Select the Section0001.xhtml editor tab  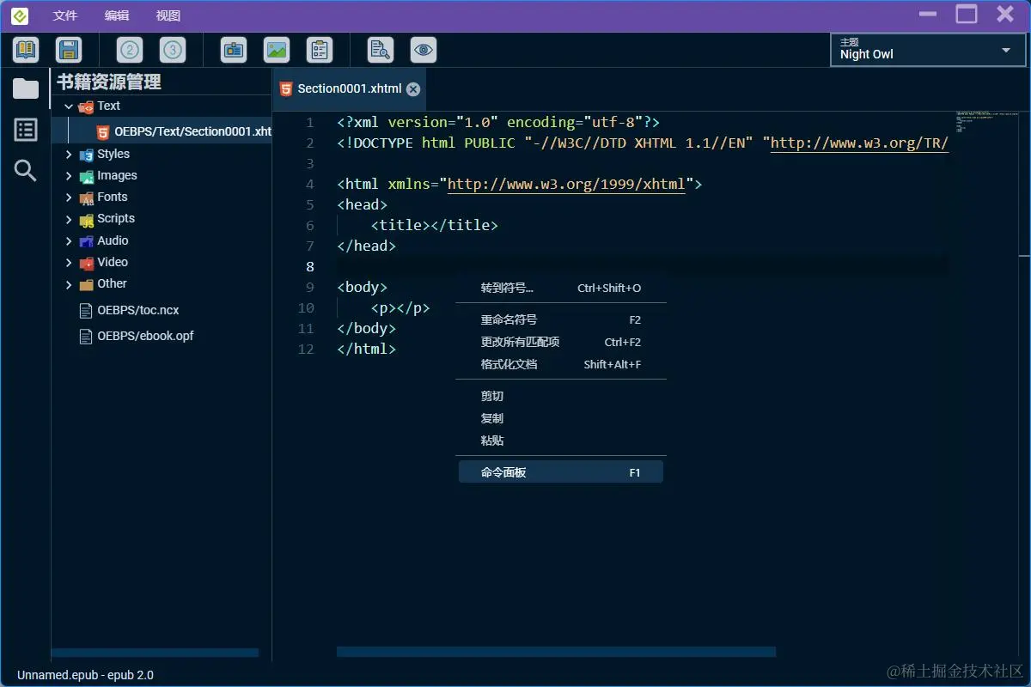pos(349,89)
